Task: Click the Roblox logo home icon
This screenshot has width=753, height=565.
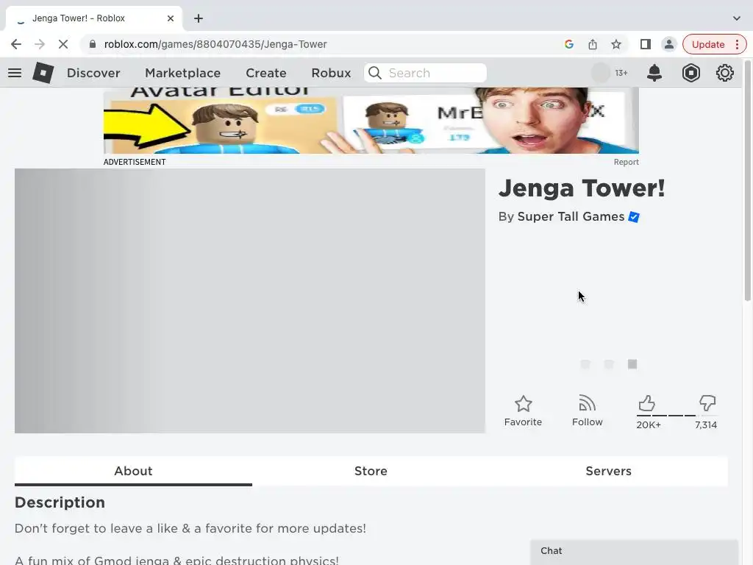Action: point(43,73)
